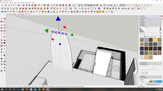Open the Edit menu
The height and width of the screenshot is (91, 163).
pos(4,3)
